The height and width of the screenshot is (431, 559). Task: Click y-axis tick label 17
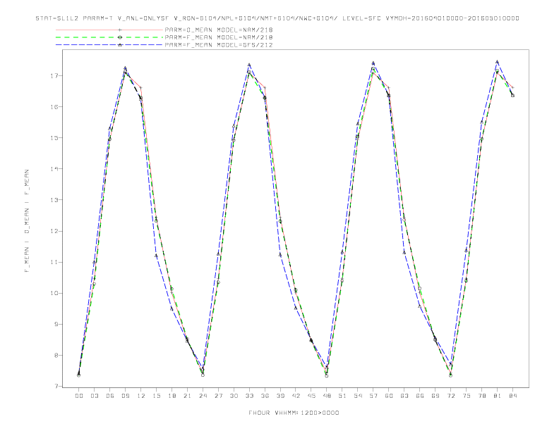[54, 76]
